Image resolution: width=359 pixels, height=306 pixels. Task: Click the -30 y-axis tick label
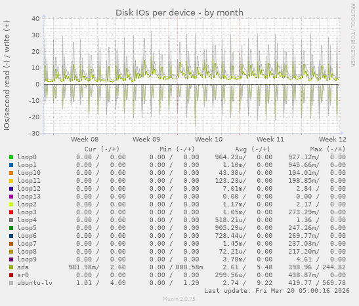coord(34,133)
